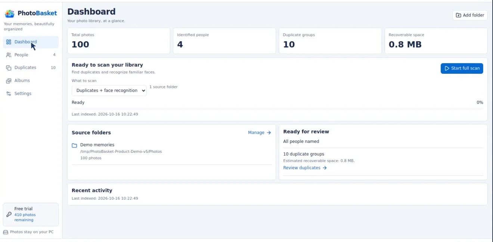Image resolution: width=493 pixels, height=242 pixels.
Task: Click the Add folder button
Action: (x=470, y=15)
